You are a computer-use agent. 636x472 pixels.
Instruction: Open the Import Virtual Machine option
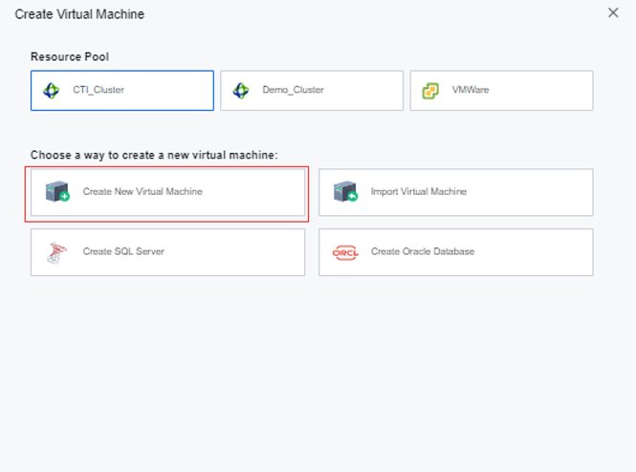(x=456, y=192)
